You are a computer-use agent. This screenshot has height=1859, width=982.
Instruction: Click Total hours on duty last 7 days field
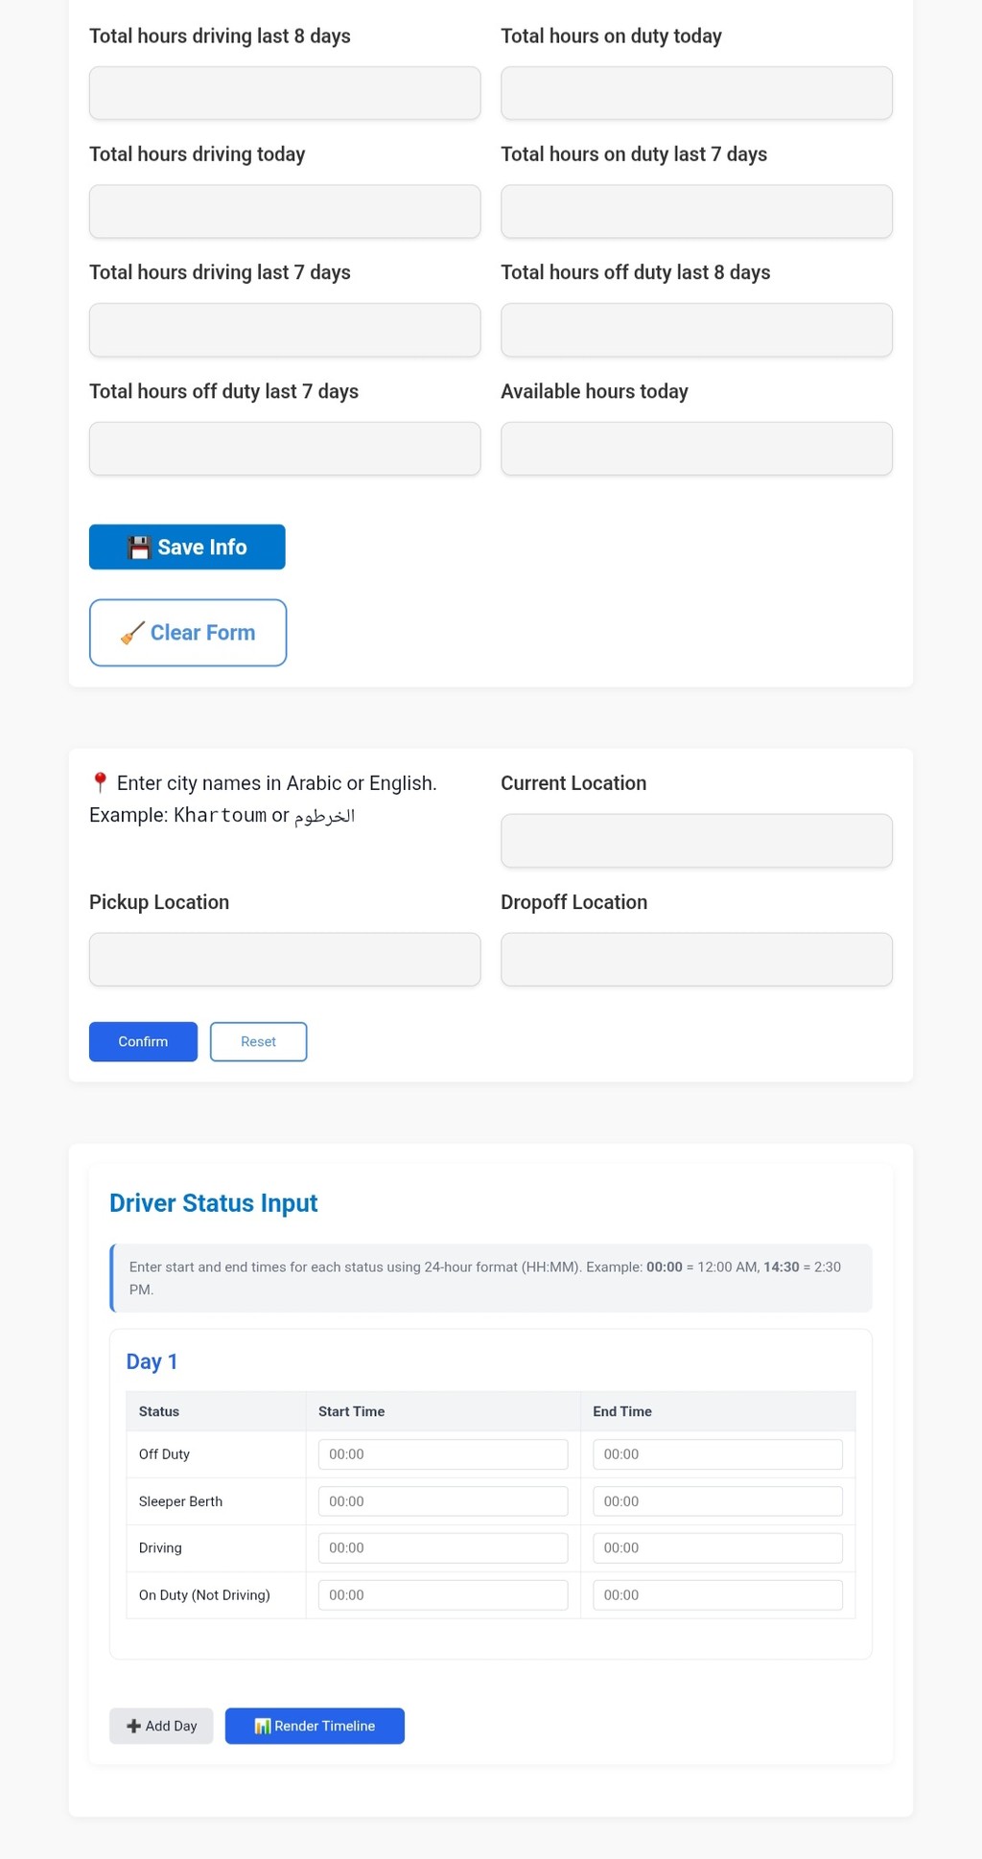coord(696,211)
